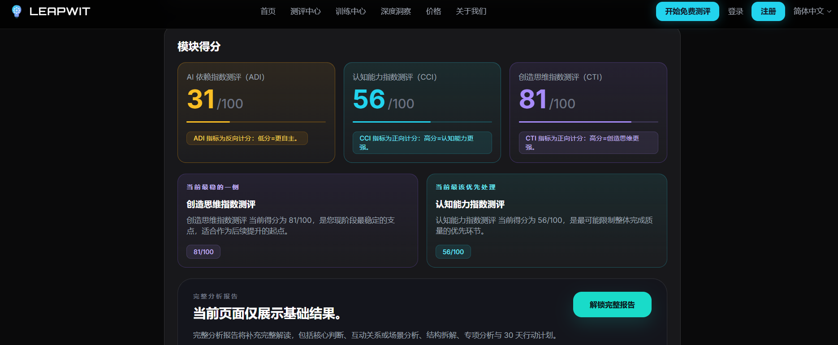Click the CCI 指标为正向计分 note

[x=422, y=143]
